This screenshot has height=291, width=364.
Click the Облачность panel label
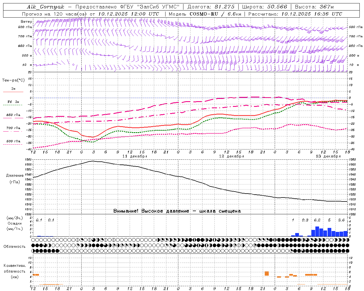[15, 247]
